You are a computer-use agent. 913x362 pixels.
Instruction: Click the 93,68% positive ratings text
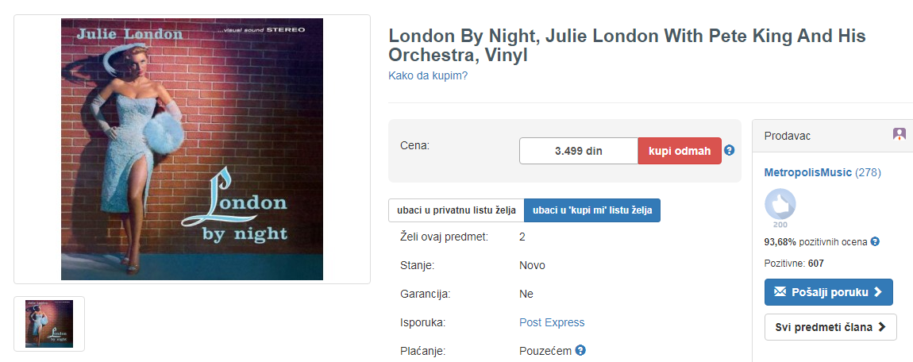pyautogui.click(x=815, y=241)
